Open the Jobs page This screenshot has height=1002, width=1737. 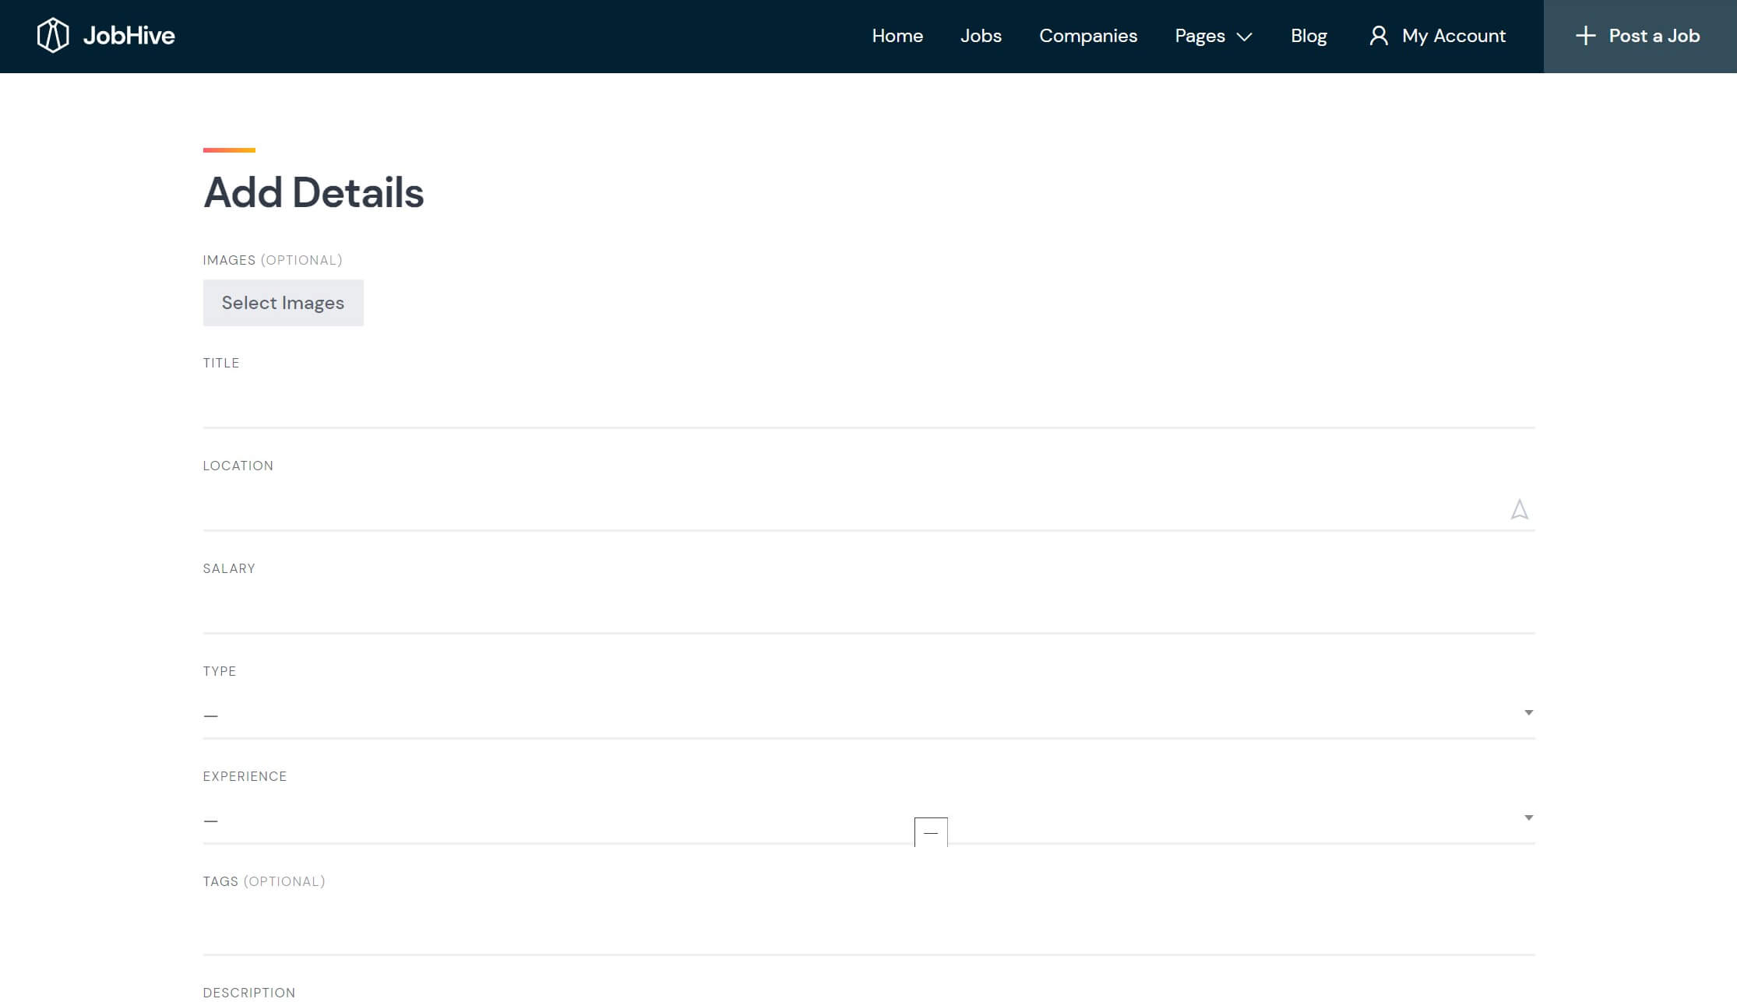tap(981, 36)
